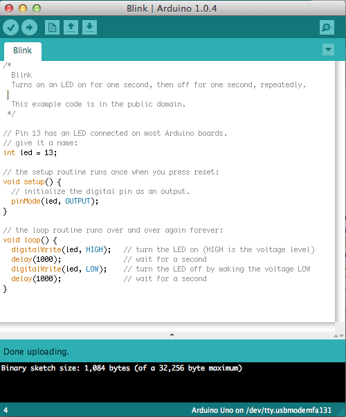Screen dimensions: 346x417
Task: Click the 'Turns on an LED' comment line
Action: 158,85
